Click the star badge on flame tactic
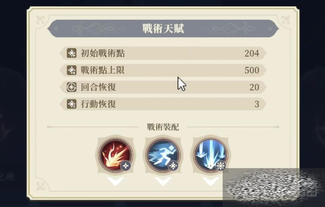325x207 pixels. pos(126,166)
